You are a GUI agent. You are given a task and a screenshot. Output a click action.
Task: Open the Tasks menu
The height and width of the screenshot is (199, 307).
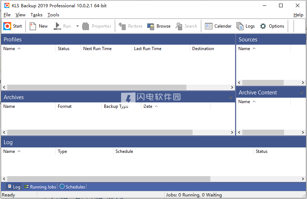coord(36,15)
